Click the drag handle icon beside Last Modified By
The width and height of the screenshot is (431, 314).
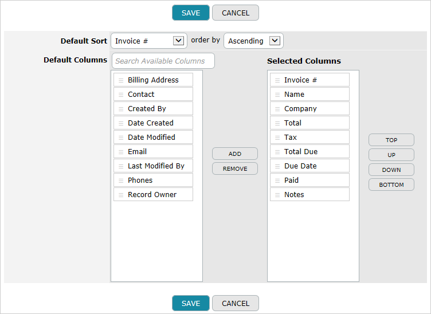pyautogui.click(x=121, y=166)
